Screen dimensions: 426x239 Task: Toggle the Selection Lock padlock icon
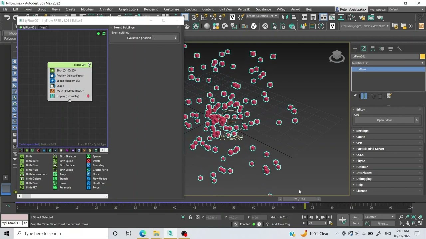190,217
